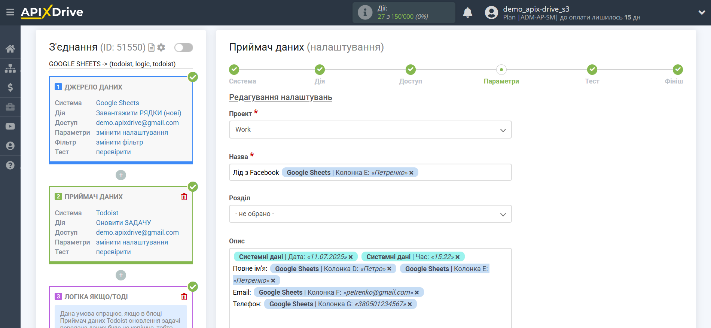Open the Проект dropdown showing Work
The height and width of the screenshot is (328, 711).
click(x=370, y=130)
